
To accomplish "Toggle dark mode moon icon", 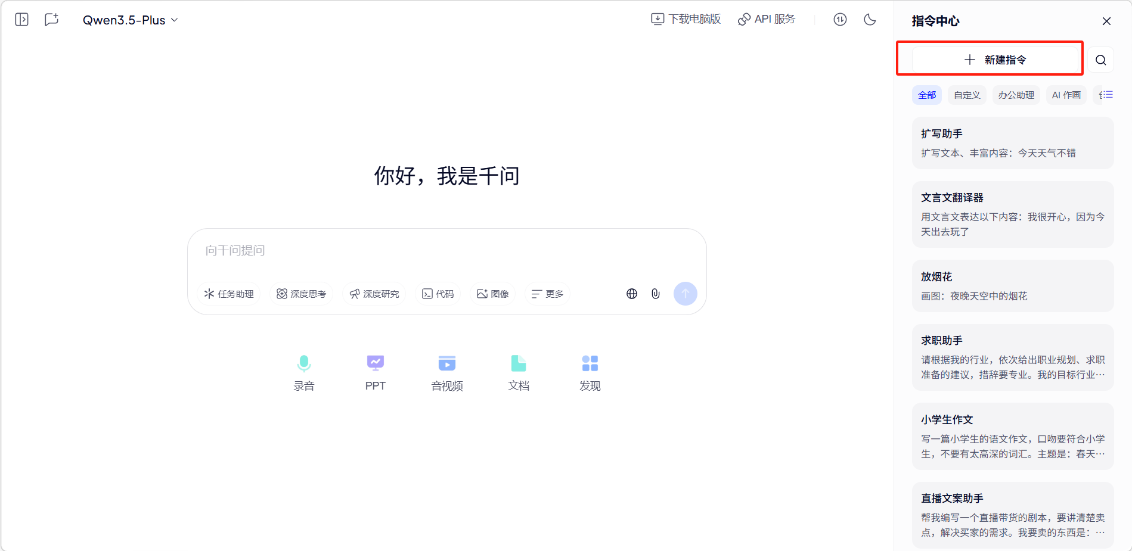I will tap(870, 20).
